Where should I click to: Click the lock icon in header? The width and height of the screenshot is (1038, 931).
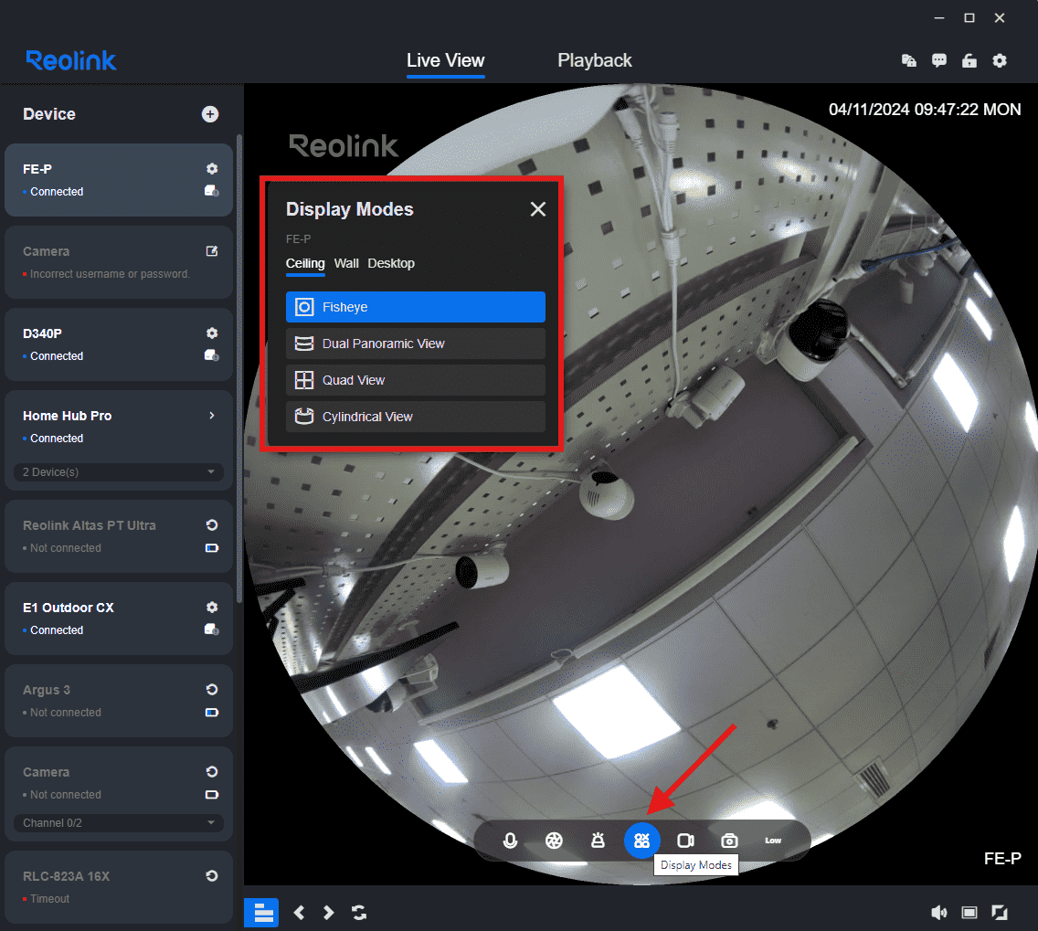(x=969, y=61)
